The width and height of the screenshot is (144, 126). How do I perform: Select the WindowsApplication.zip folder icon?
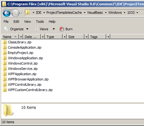pos(5,58)
